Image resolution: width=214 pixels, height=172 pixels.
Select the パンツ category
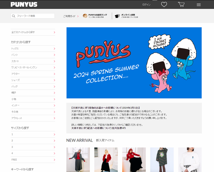pos(33,55)
